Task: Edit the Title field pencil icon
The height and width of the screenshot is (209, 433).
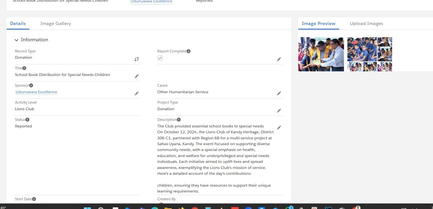Action: (137, 76)
